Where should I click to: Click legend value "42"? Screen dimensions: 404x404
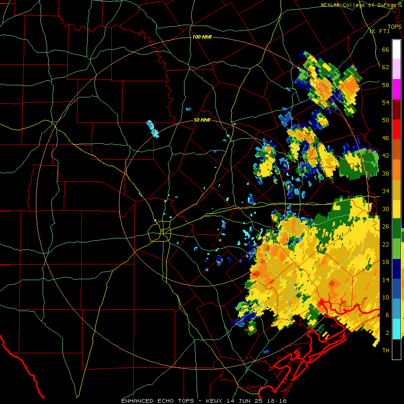[386, 156]
